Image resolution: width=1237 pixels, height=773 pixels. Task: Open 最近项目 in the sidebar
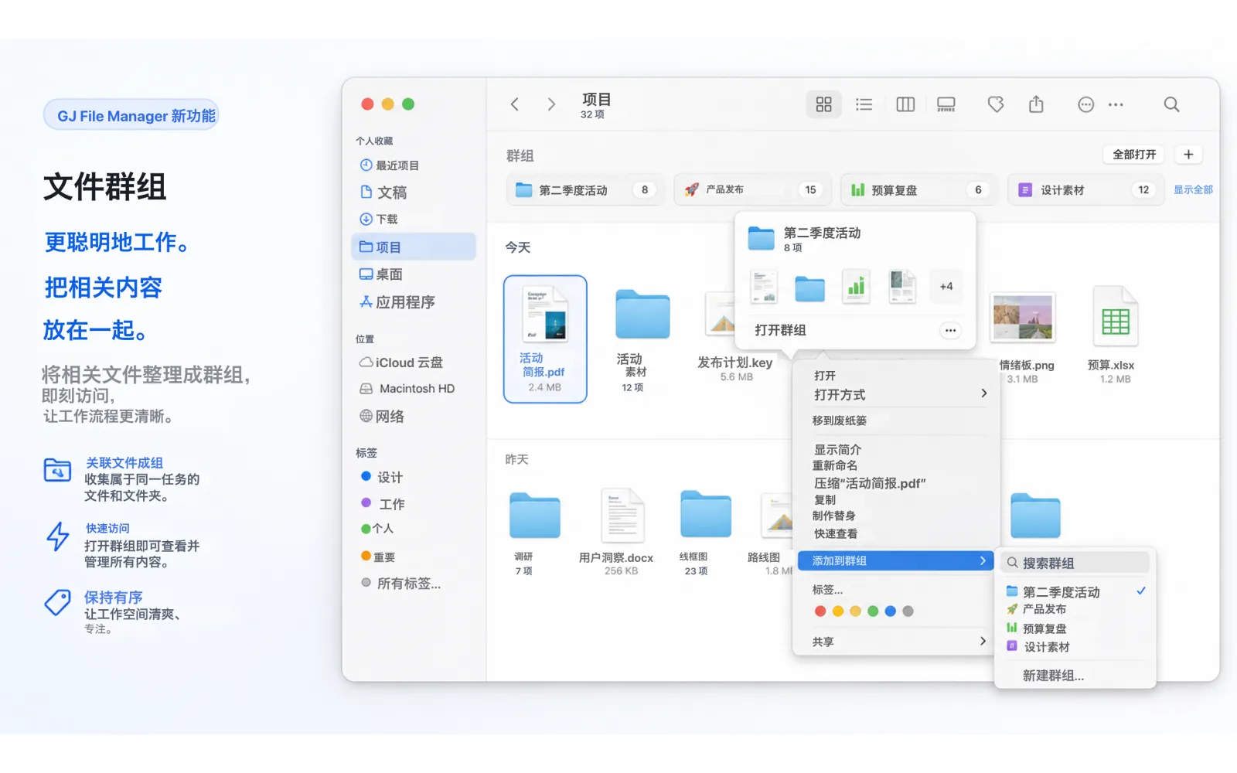point(390,165)
